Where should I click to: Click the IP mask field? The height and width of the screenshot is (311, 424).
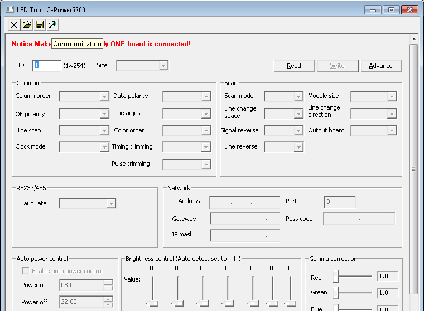[245, 235]
